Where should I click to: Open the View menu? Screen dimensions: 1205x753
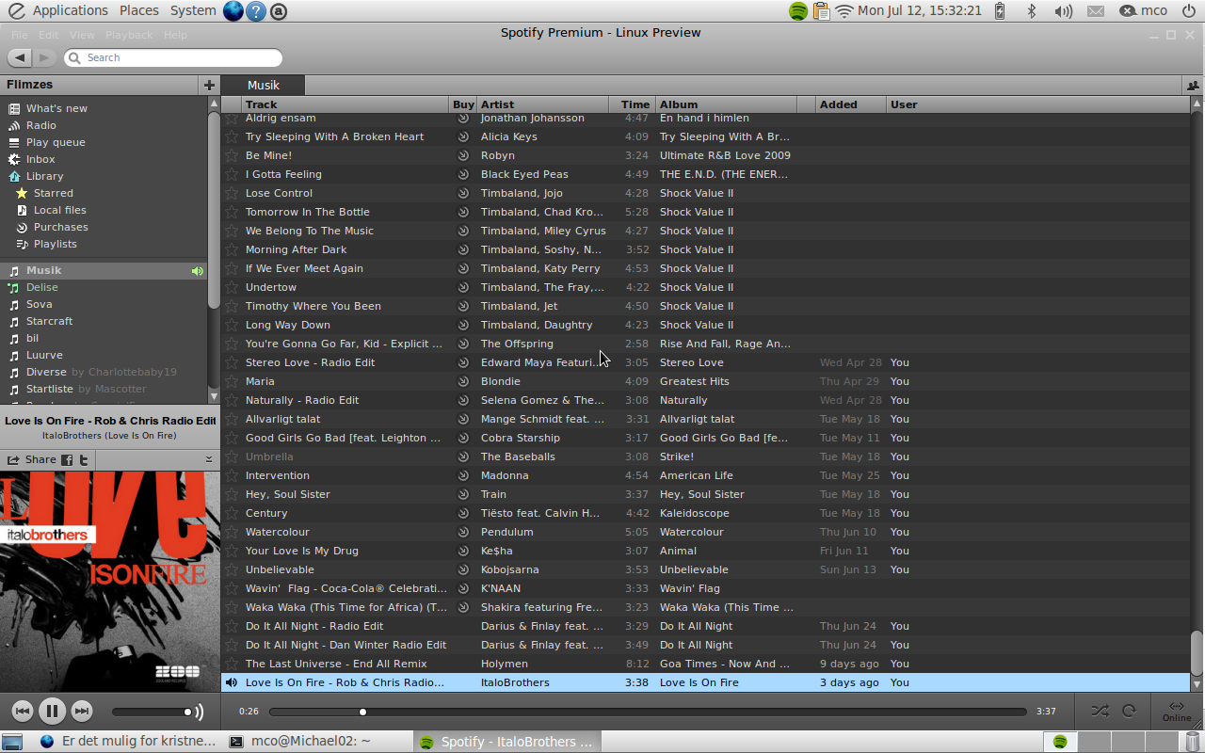pos(82,35)
